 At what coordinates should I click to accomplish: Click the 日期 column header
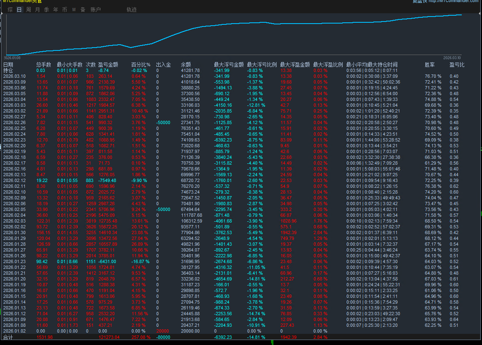[8, 65]
